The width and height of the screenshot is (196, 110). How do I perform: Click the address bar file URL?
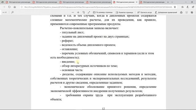[98, 7]
